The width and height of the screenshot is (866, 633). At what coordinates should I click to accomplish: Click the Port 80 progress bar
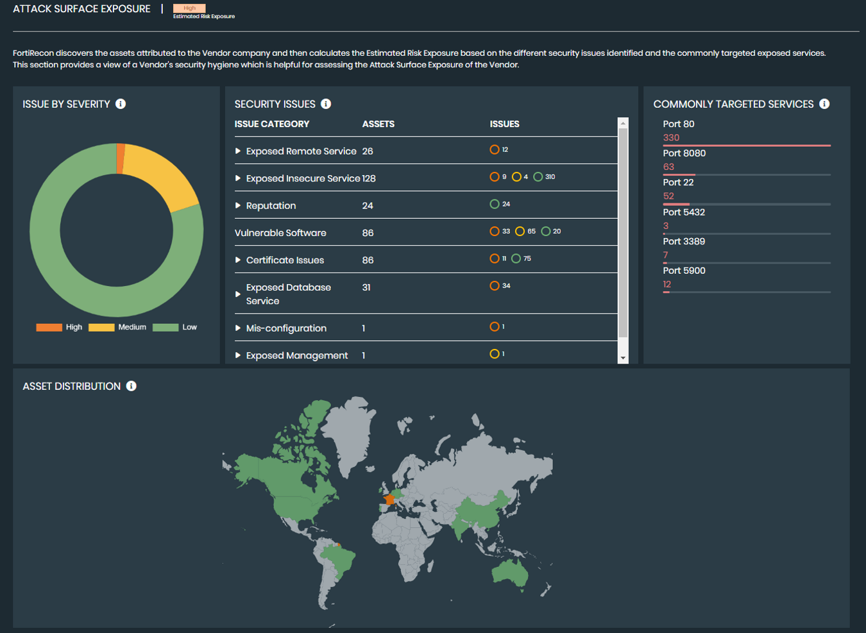747,146
